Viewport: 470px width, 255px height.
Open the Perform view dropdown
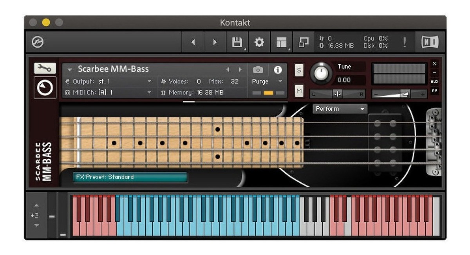[x=340, y=109]
